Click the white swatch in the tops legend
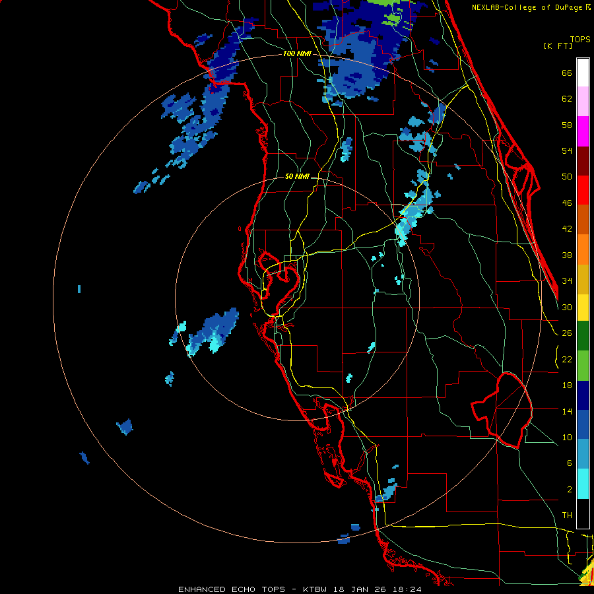Screen dimensions: 594x594 pos(583,73)
